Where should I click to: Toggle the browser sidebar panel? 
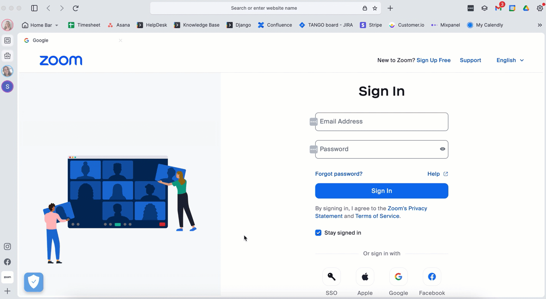click(x=34, y=8)
